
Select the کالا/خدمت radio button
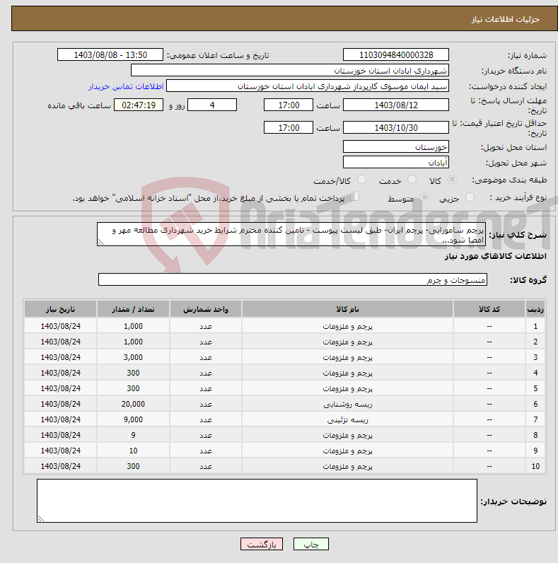click(361, 179)
